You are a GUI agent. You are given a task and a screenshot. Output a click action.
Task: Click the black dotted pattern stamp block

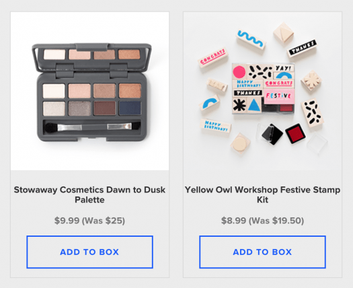click(x=312, y=112)
